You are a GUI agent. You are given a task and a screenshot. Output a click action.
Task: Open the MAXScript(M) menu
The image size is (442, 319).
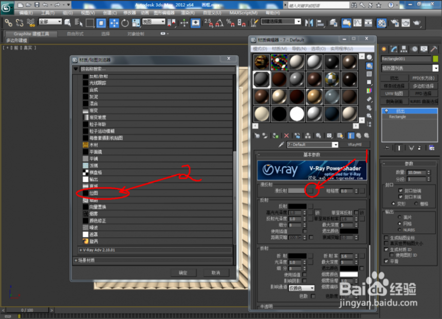coord(243,13)
